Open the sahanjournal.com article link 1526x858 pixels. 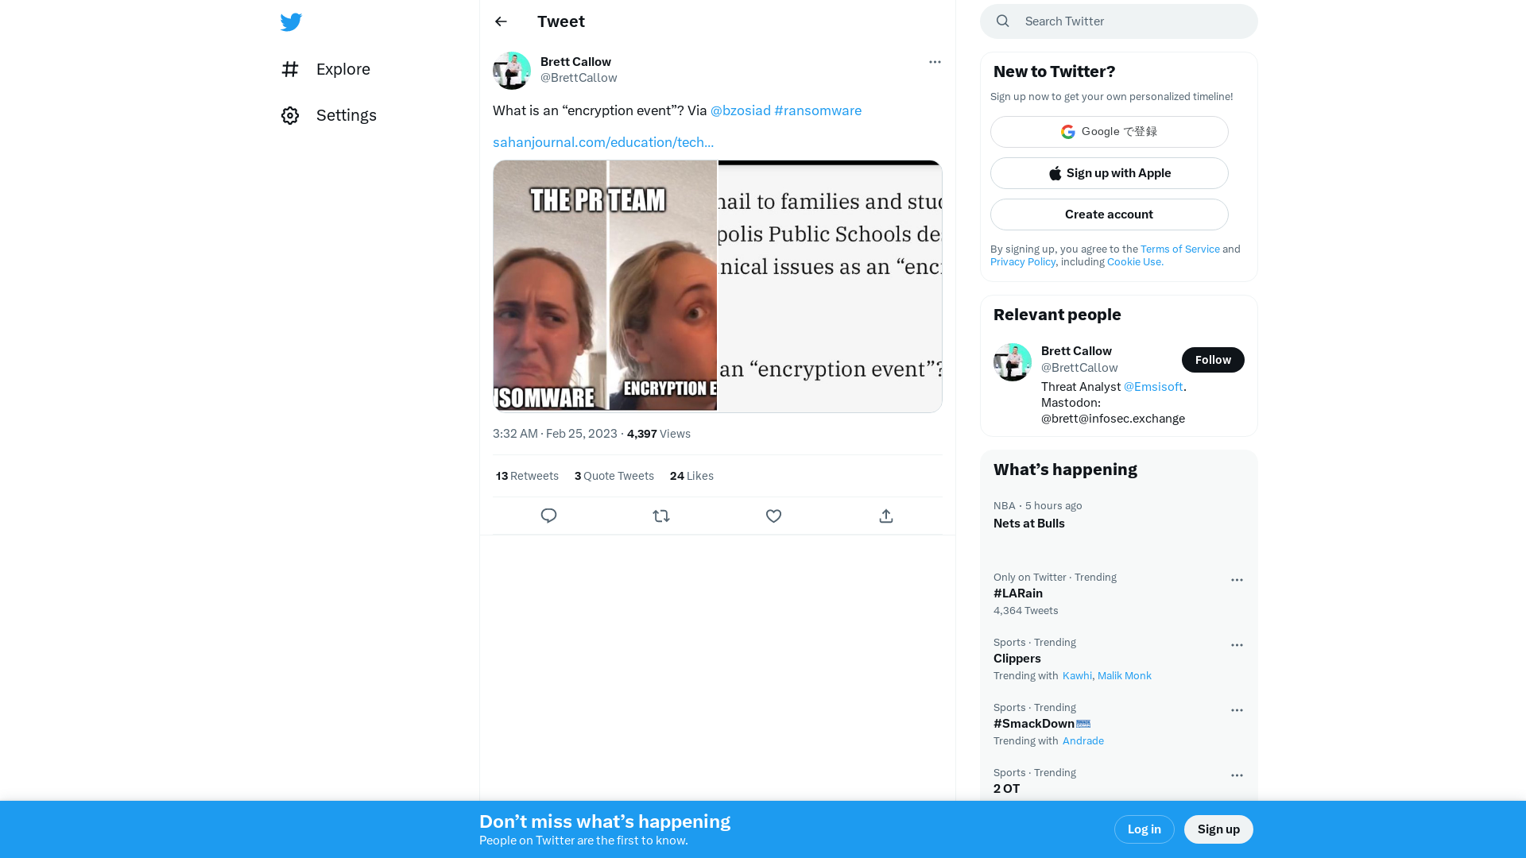click(x=603, y=142)
